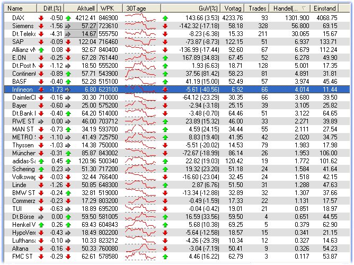This screenshot has width=354, height=265.
Task: Click red down arrow beside Linde Aktuell
Action: (x=68, y=185)
